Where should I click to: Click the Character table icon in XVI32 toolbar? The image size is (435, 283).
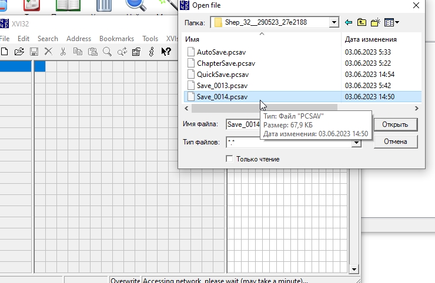coord(136,52)
